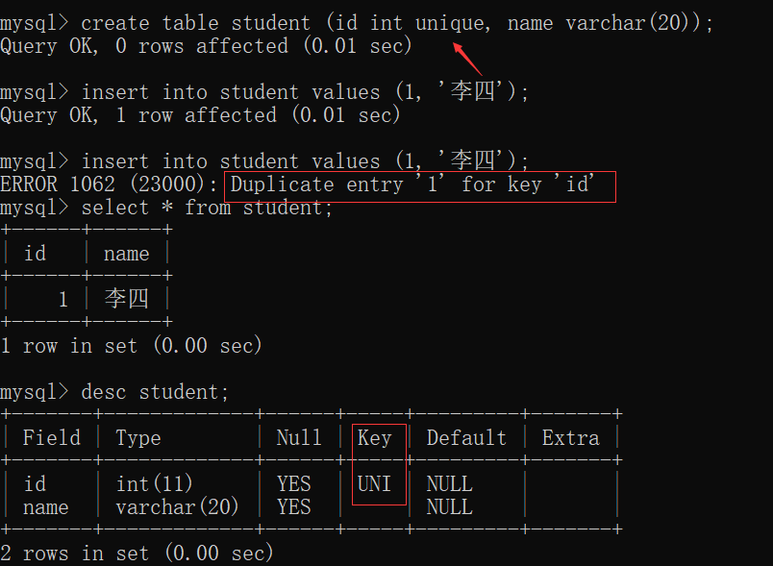Click the 'Default' column header
The image size is (773, 566).
(466, 438)
